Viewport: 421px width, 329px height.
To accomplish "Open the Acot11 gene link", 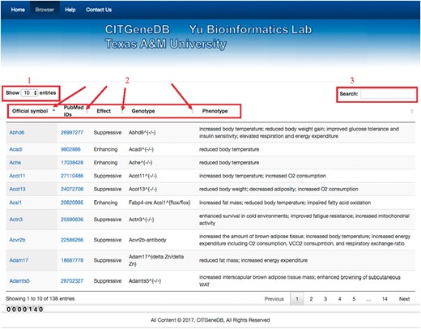I will point(17,176).
